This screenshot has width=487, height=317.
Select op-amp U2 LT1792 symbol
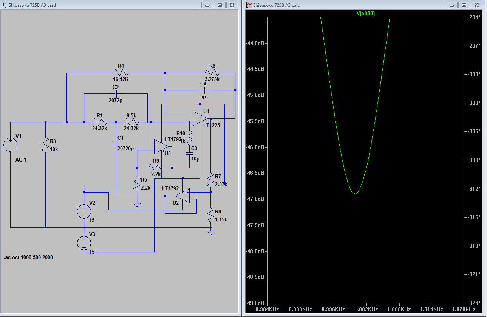tap(182, 196)
